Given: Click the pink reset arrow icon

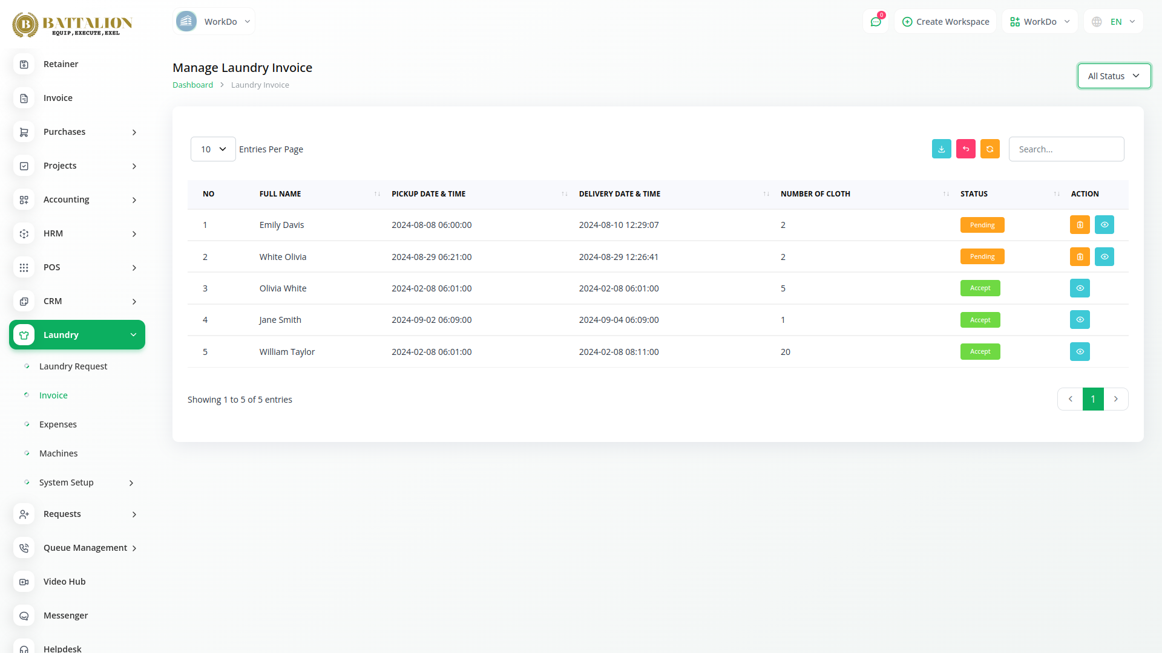Looking at the screenshot, I should coord(965,149).
